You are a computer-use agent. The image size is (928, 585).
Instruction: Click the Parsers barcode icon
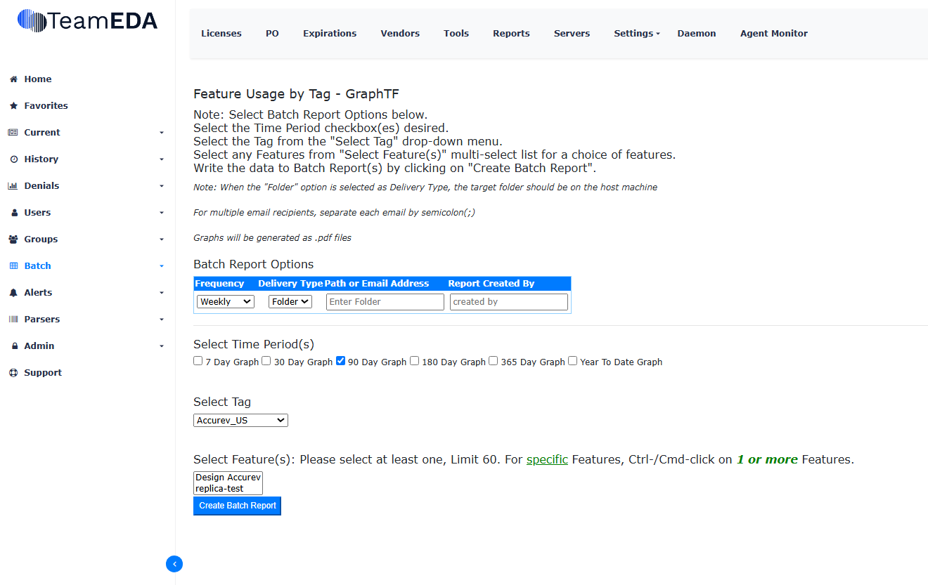(x=13, y=320)
